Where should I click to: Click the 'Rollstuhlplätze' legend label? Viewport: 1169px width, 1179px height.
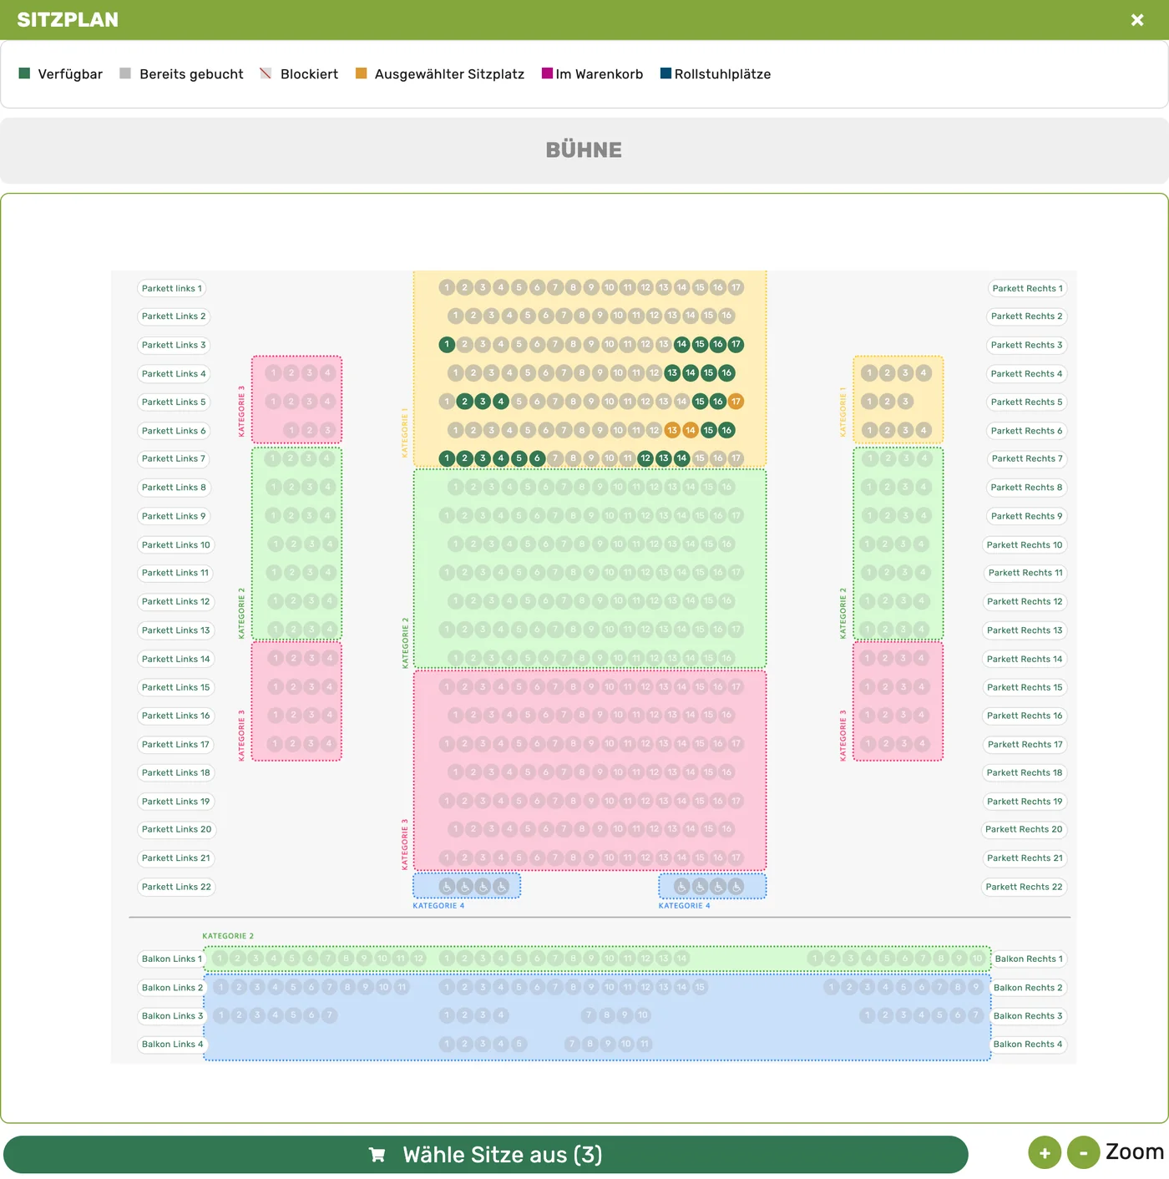[x=722, y=74]
